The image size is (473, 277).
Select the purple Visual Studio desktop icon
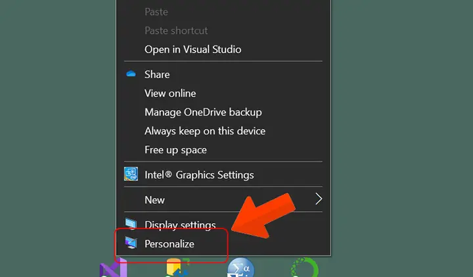[x=114, y=268]
